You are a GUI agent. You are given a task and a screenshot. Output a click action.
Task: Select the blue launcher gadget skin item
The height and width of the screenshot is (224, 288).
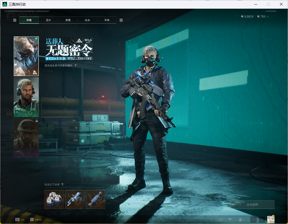point(75,199)
